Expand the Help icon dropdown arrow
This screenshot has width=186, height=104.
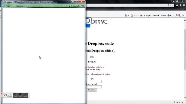171,15
